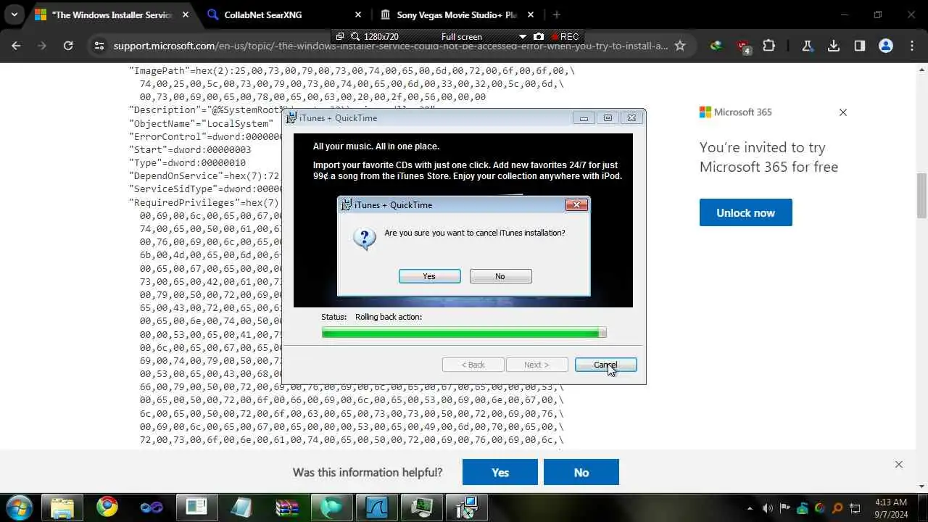
Task: Open a new browser tab
Action: pos(556,14)
